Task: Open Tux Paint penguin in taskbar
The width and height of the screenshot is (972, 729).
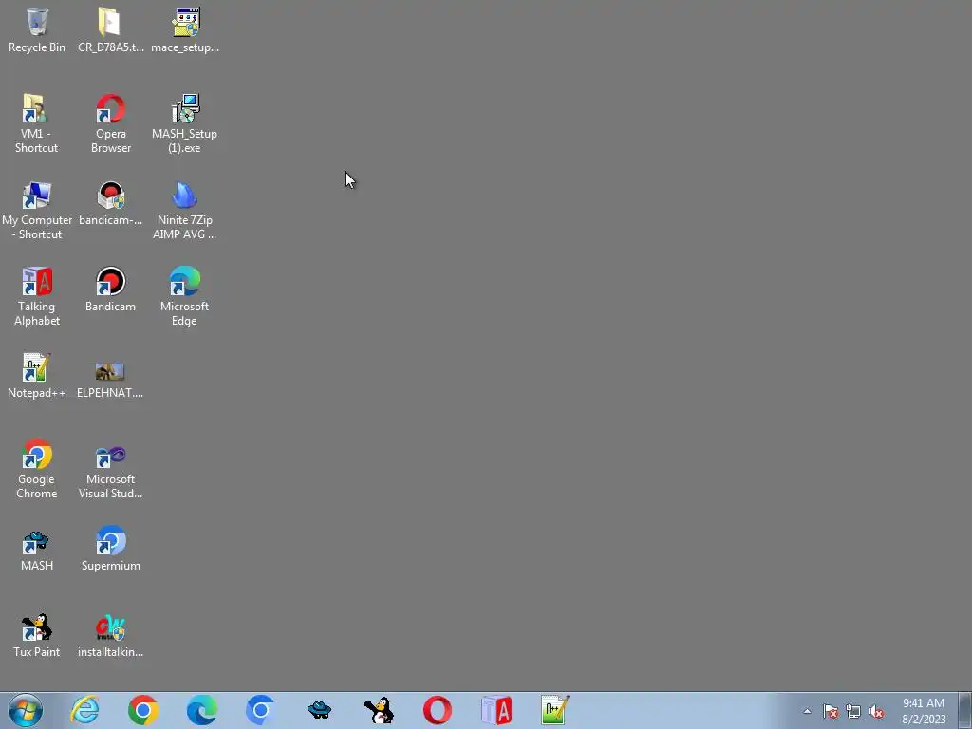Action: [x=378, y=710]
